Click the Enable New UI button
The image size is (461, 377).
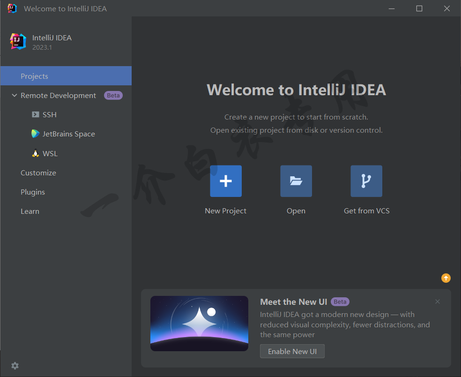click(292, 351)
